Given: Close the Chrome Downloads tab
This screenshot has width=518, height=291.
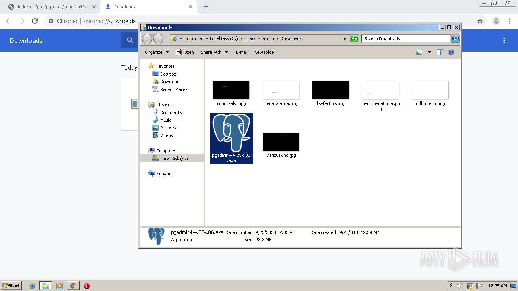Looking at the screenshot, I should (x=191, y=7).
